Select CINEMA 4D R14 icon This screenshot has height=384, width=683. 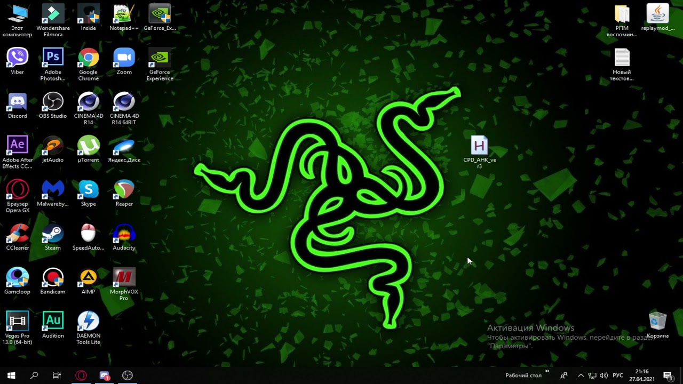point(88,109)
